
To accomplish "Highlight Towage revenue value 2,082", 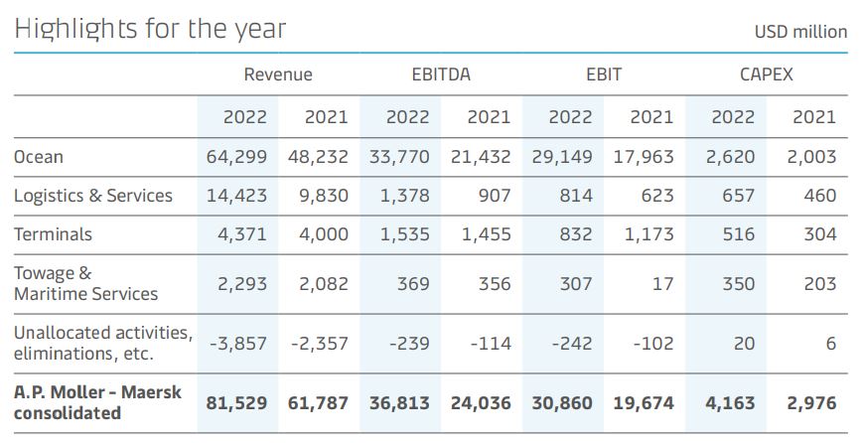I will (324, 284).
